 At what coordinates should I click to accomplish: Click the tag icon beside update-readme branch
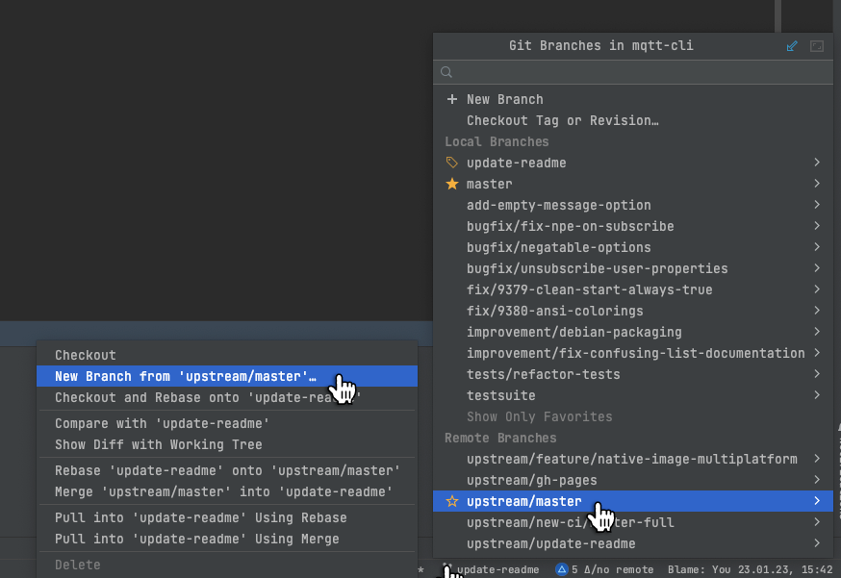(450, 163)
